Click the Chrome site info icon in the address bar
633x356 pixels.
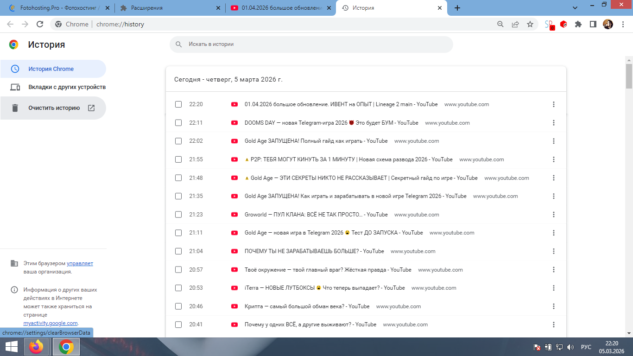coord(58,24)
